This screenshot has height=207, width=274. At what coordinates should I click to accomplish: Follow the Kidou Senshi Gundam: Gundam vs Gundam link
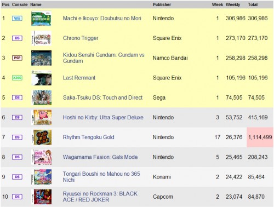pos(104,58)
